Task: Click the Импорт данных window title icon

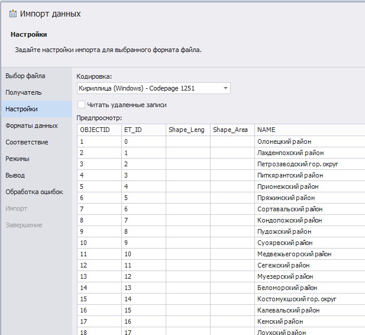Action: pos(13,14)
